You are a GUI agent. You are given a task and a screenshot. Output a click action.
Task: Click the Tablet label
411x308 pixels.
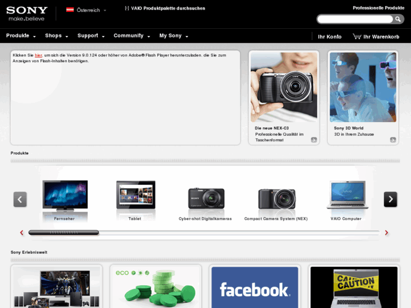[x=135, y=219]
